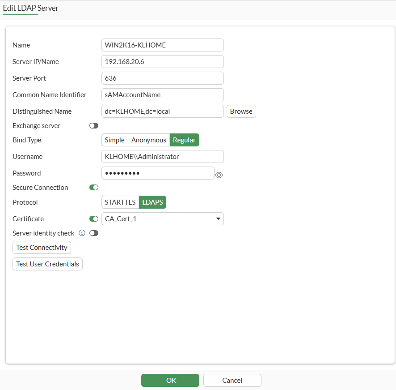Edit the Common Name Identifier field
The height and width of the screenshot is (390, 396).
click(162, 94)
